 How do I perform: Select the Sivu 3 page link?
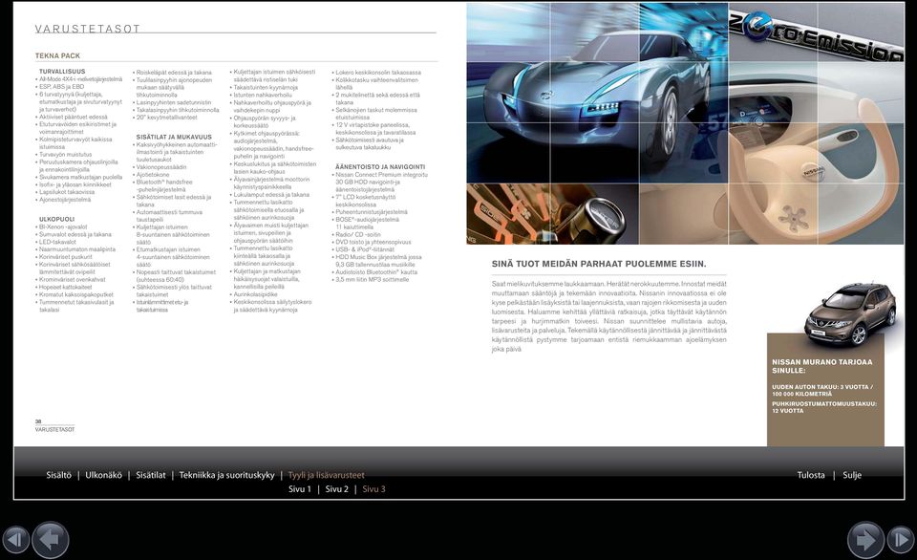tap(374, 489)
